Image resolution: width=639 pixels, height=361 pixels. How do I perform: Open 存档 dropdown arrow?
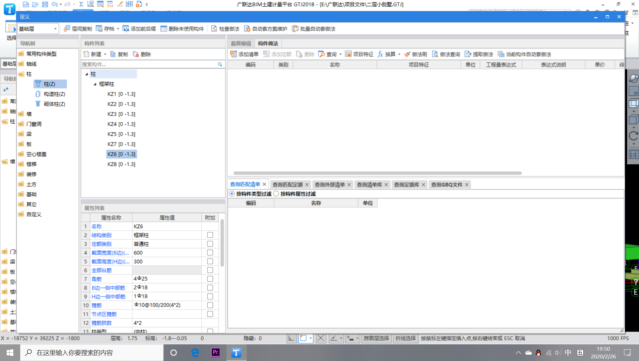118,29
